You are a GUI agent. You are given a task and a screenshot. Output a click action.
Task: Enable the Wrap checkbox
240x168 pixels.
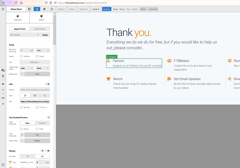tap(37, 129)
